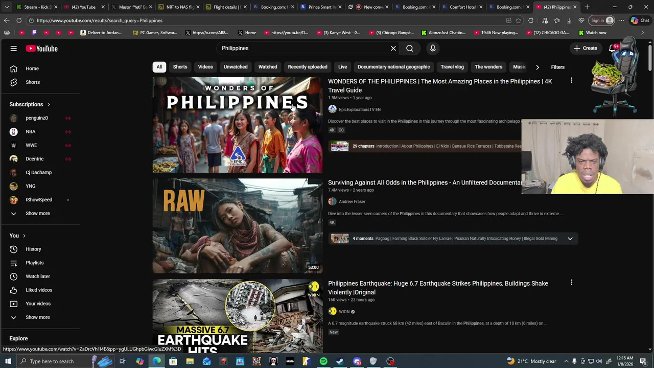Show hidden system tray icons chevron
Screen dimensions: 654x368
pos(566,361)
